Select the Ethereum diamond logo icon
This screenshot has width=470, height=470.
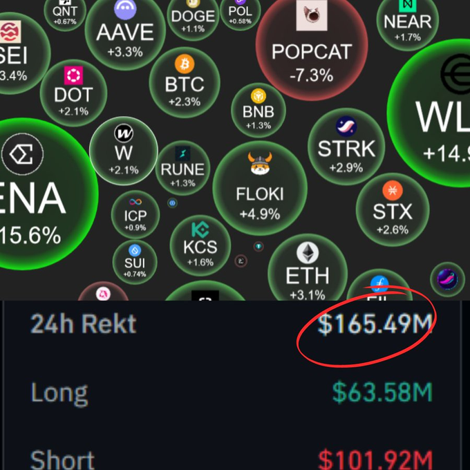click(x=308, y=253)
